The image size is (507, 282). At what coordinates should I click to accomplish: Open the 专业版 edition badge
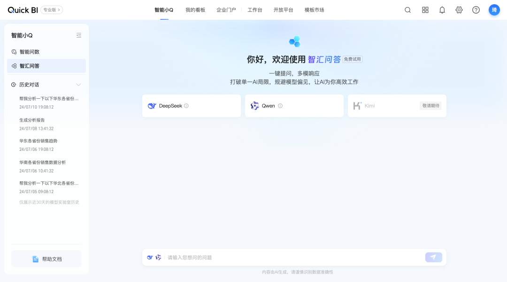(x=52, y=10)
